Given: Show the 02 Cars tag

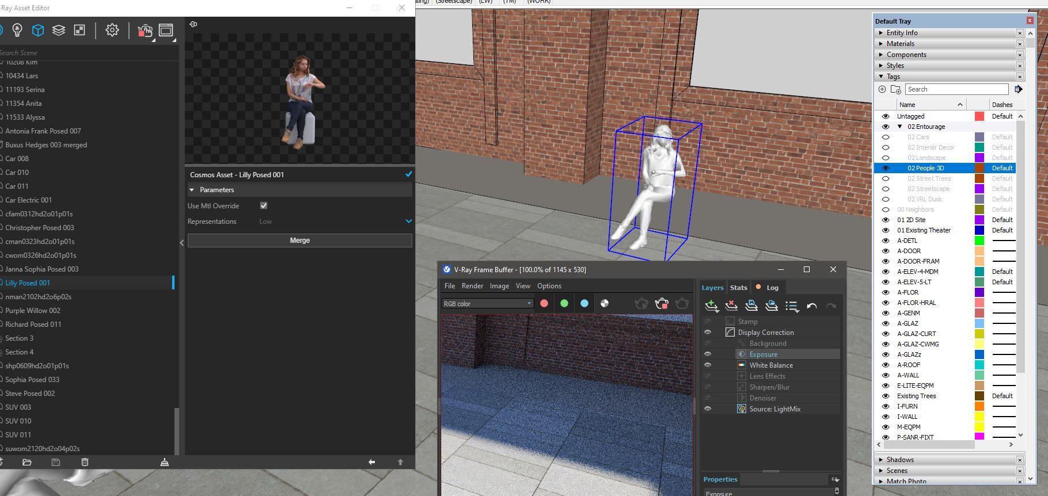Looking at the screenshot, I should click(886, 137).
